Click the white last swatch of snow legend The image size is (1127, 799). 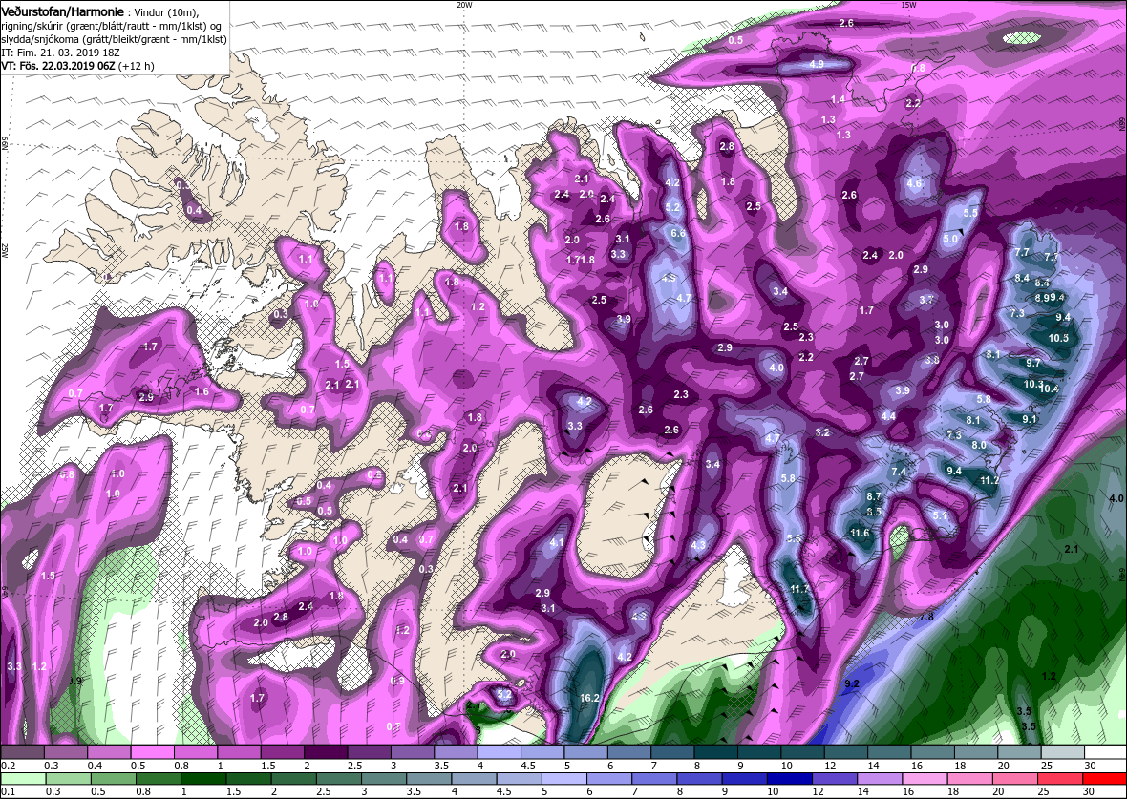point(1103,751)
